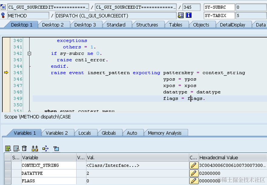Click the METHOD event type field
The image size is (267, 185).
pyautogui.click(x=28, y=16)
